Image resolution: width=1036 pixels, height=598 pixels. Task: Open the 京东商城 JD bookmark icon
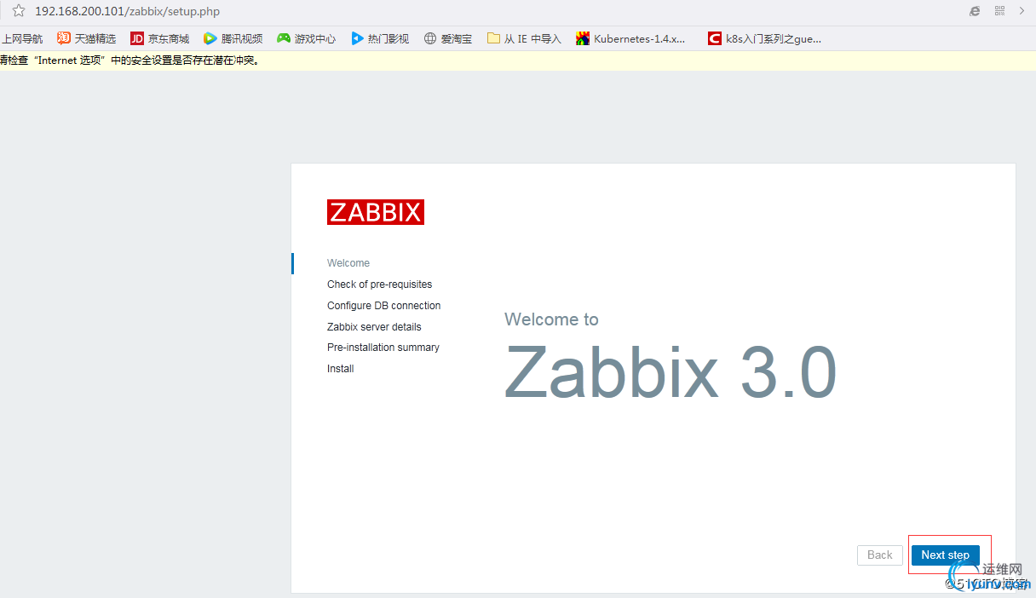tap(137, 38)
